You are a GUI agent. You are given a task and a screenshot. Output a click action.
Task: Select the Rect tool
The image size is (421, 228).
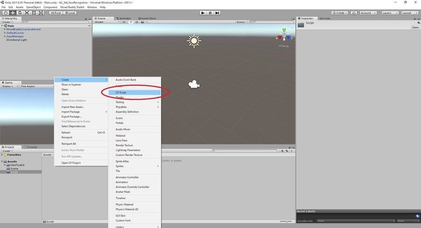[x=34, y=13]
